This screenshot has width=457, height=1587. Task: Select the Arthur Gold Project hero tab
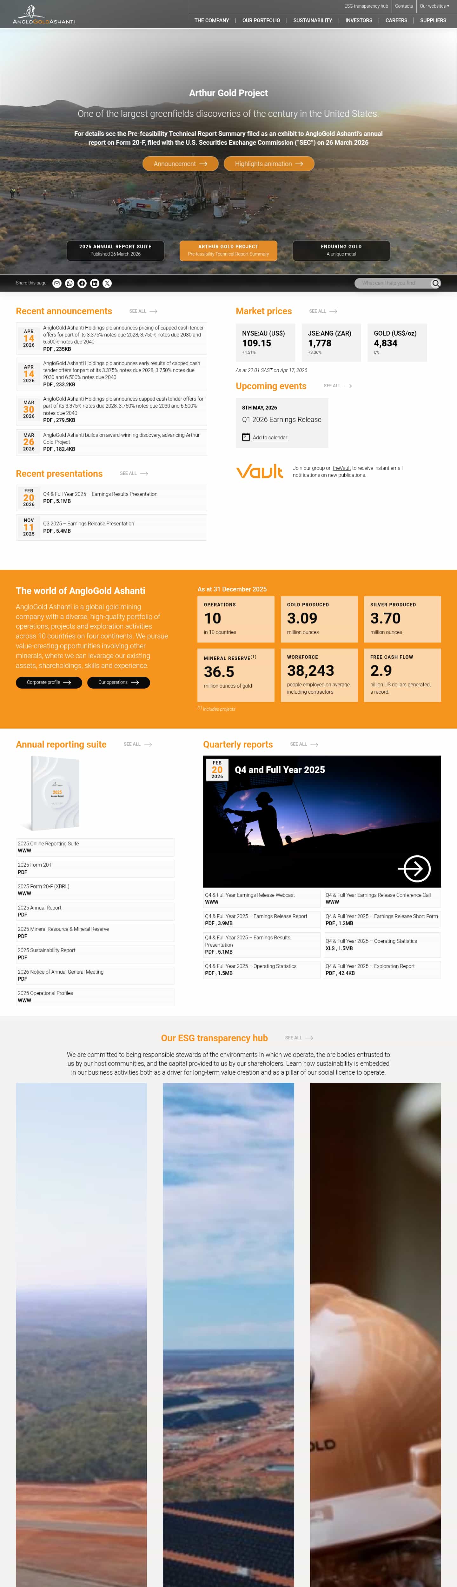(x=228, y=250)
